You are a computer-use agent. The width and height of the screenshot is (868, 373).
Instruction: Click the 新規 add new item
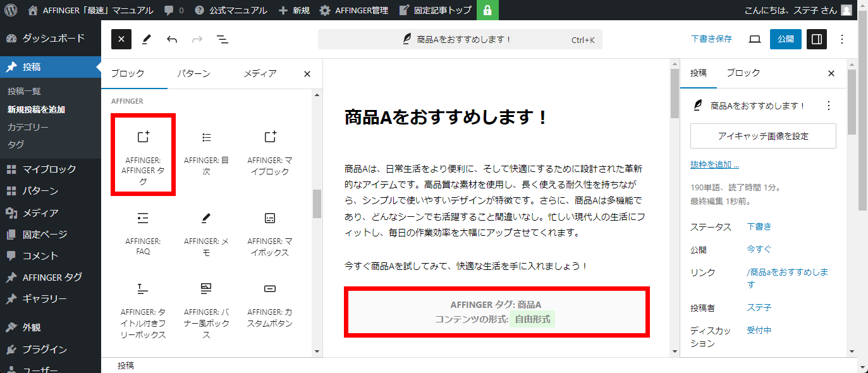pyautogui.click(x=294, y=10)
